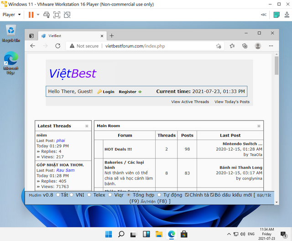This screenshot has height=241, width=292.
Task: Select the Tắt radio button in Mudim
Action: click(58, 195)
